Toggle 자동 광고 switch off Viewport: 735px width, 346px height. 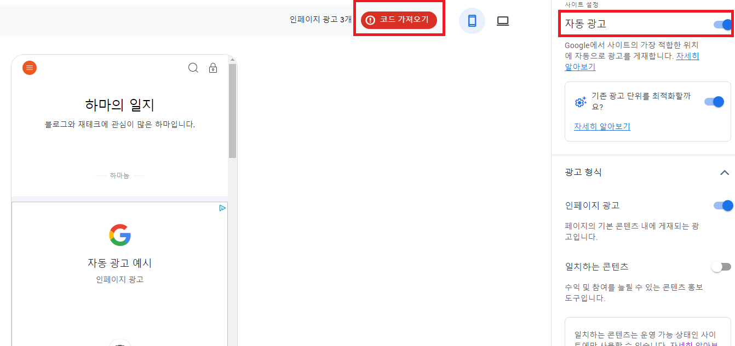723,25
